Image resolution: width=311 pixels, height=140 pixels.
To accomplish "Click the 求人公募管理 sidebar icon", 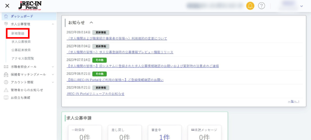I will [x=6, y=24].
